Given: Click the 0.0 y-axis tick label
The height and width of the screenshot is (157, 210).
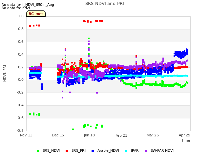Looking at the screenshot, I should coord(21,80).
